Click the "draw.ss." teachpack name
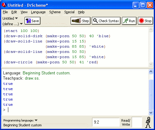The height and width of the screenshot is (130, 155). coord(32,78)
